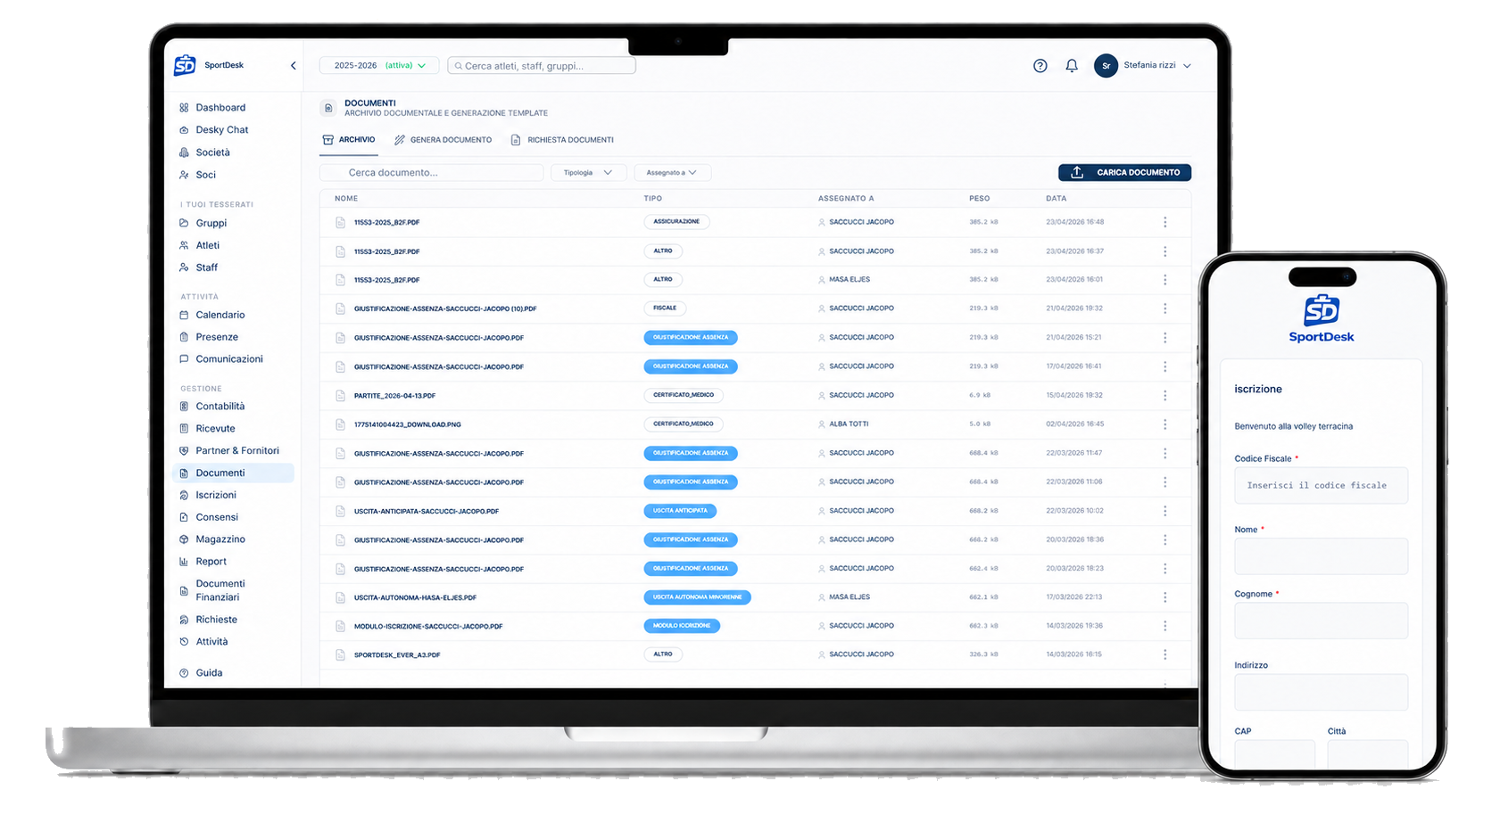Click the Indirizzo field on the phone form
Viewport: 1492px width, 839px height.
[x=1321, y=692]
